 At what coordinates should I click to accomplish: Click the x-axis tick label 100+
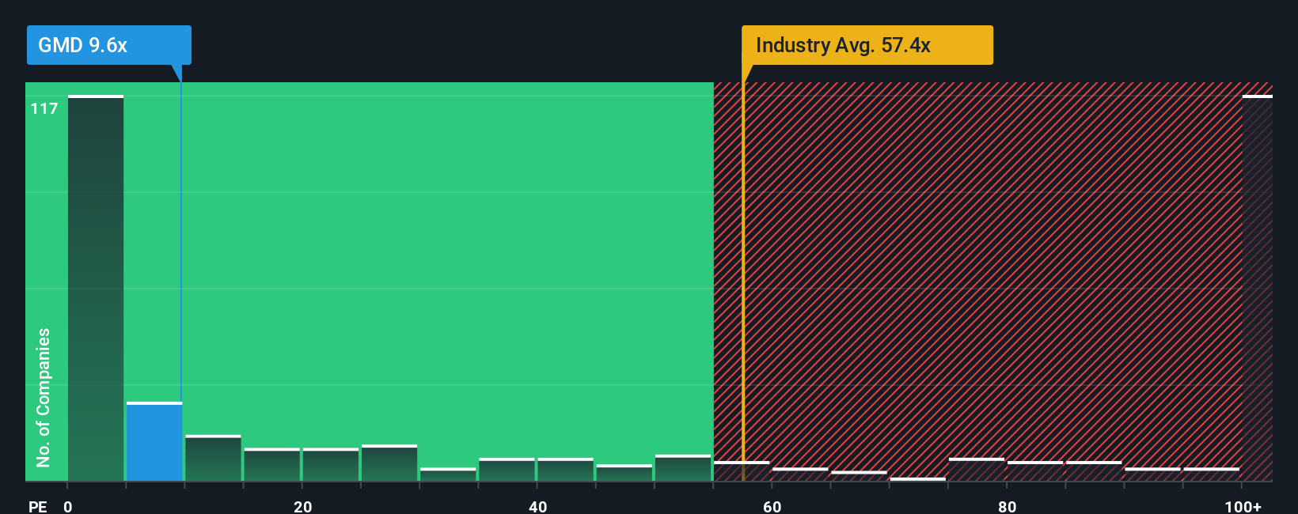(x=1243, y=506)
